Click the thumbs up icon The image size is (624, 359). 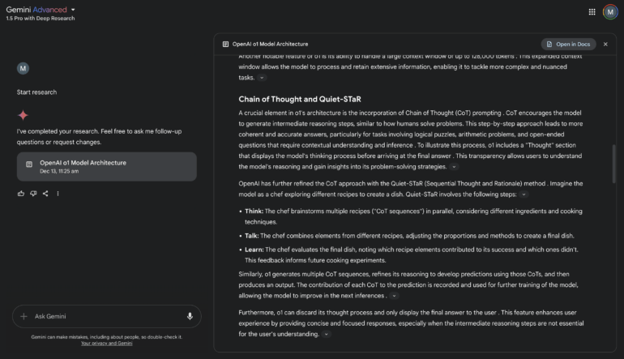tap(21, 194)
